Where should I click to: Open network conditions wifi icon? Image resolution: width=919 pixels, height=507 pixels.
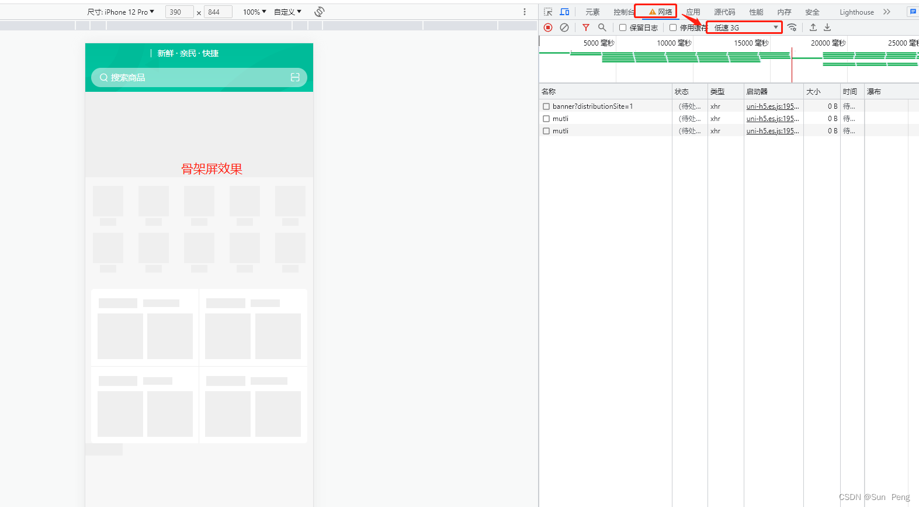click(x=792, y=27)
